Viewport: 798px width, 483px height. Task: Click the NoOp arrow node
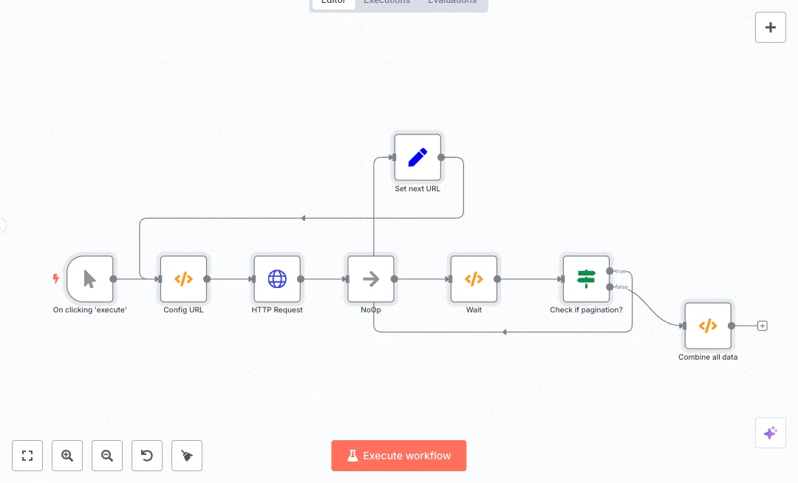pyautogui.click(x=371, y=279)
